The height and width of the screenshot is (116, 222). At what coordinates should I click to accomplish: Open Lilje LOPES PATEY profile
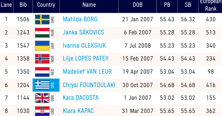click(x=86, y=59)
